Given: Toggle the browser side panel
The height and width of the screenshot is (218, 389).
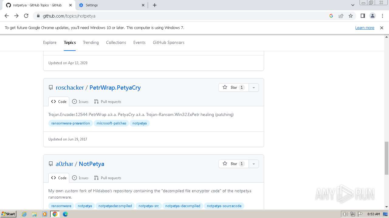Looking at the screenshot, I should [363, 16].
